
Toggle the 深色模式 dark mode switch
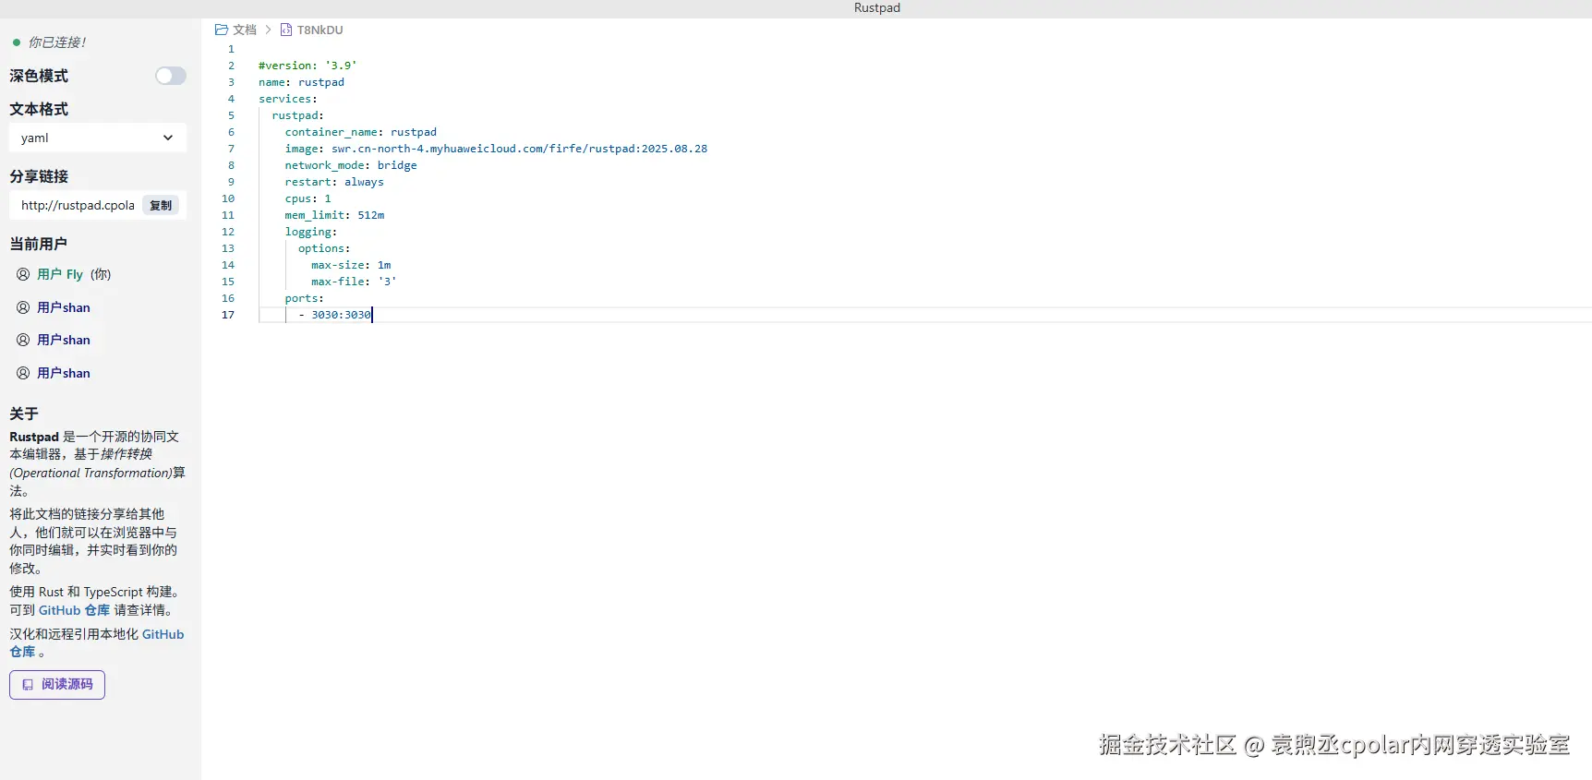click(171, 76)
